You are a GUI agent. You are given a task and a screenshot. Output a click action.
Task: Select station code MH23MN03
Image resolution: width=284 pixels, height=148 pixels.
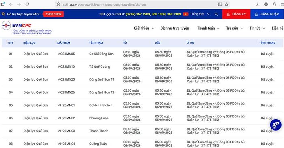pyautogui.click(x=66, y=131)
